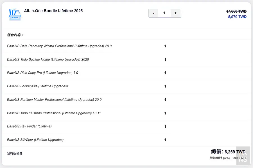The height and width of the screenshot is (168, 253).
Task: Click the 總價 6,269 TWD total
Action: [x=228, y=152]
